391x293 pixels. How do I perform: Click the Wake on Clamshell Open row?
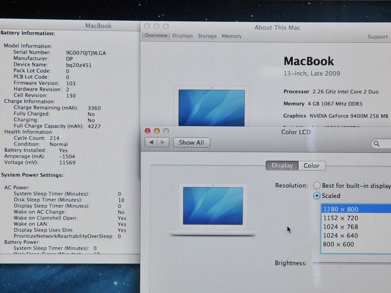[70, 218]
